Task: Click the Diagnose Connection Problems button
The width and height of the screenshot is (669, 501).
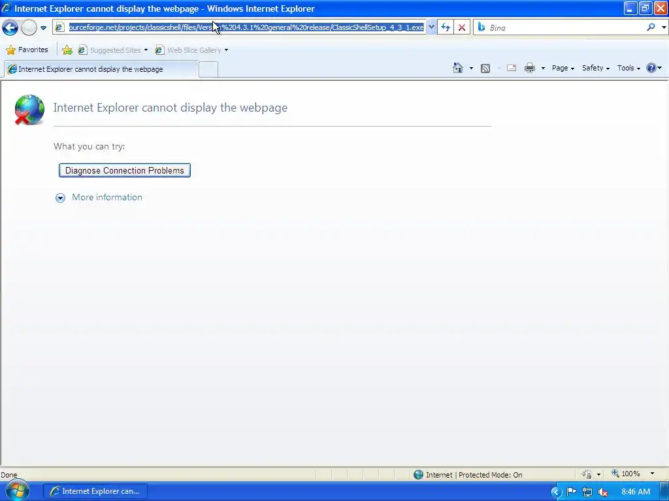Action: (125, 170)
